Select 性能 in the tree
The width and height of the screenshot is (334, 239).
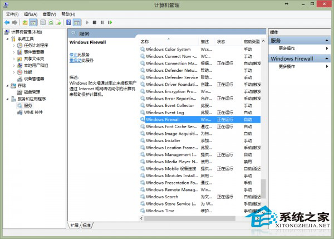28,72
